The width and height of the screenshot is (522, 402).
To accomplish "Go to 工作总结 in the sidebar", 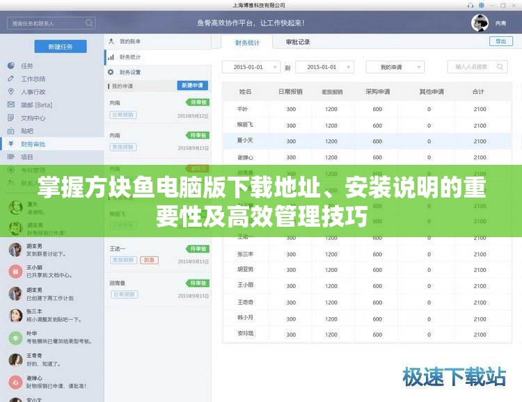I will click(33, 79).
